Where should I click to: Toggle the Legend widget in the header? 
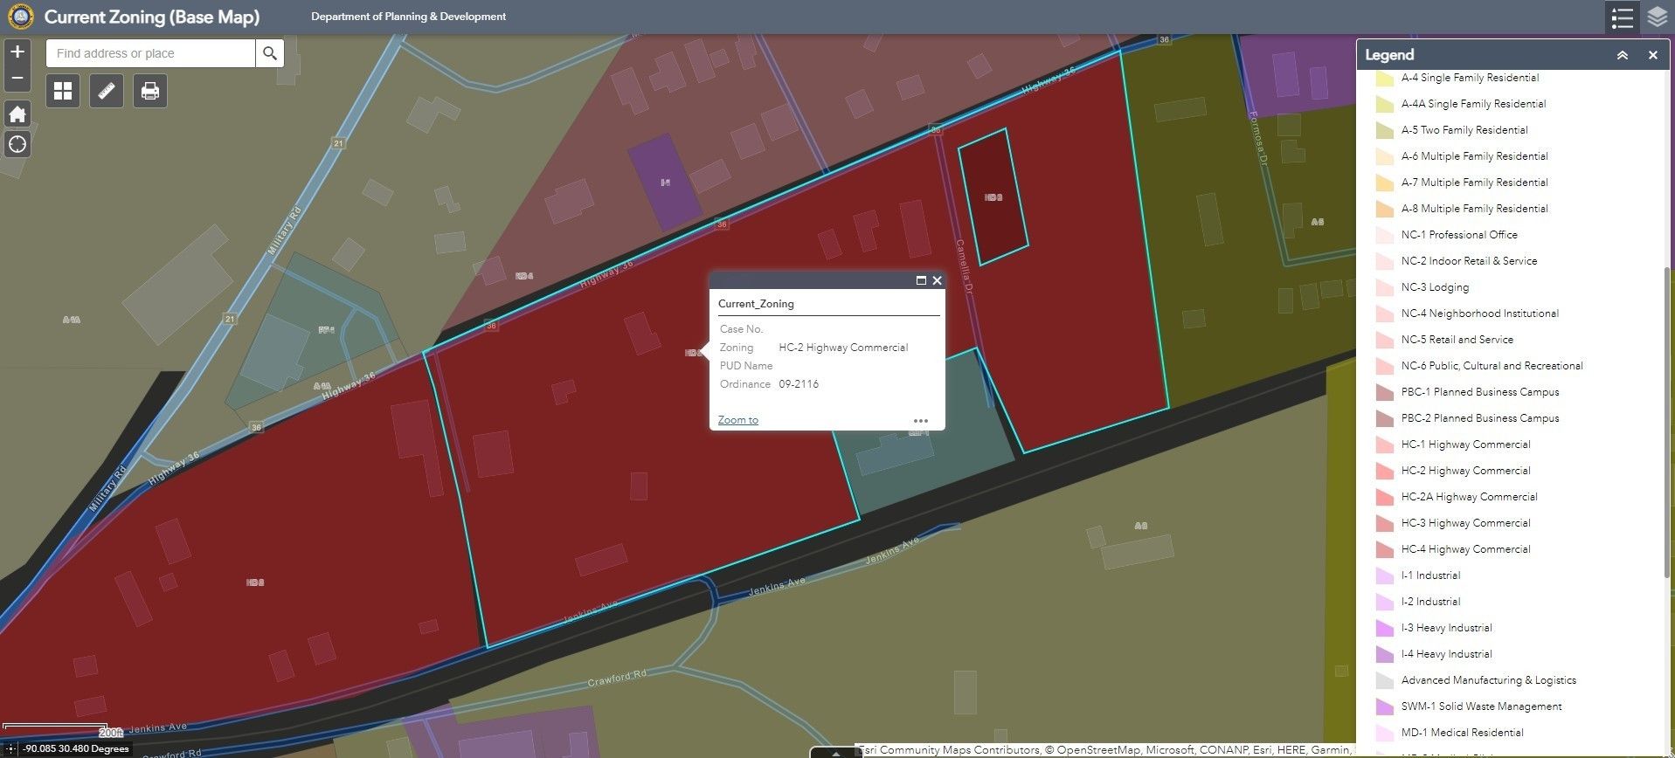(x=1622, y=17)
